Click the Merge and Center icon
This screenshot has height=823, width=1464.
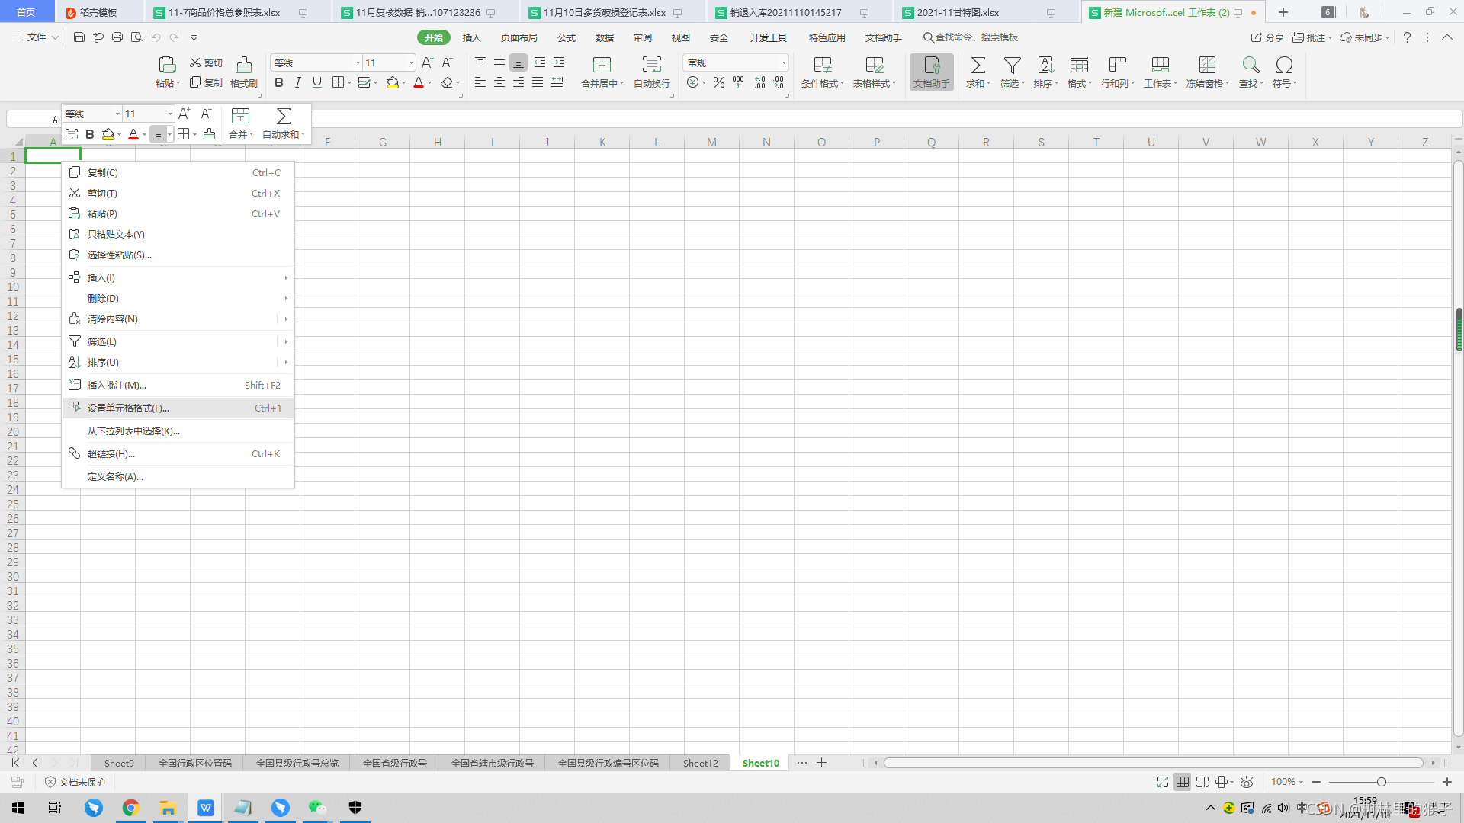[602, 65]
